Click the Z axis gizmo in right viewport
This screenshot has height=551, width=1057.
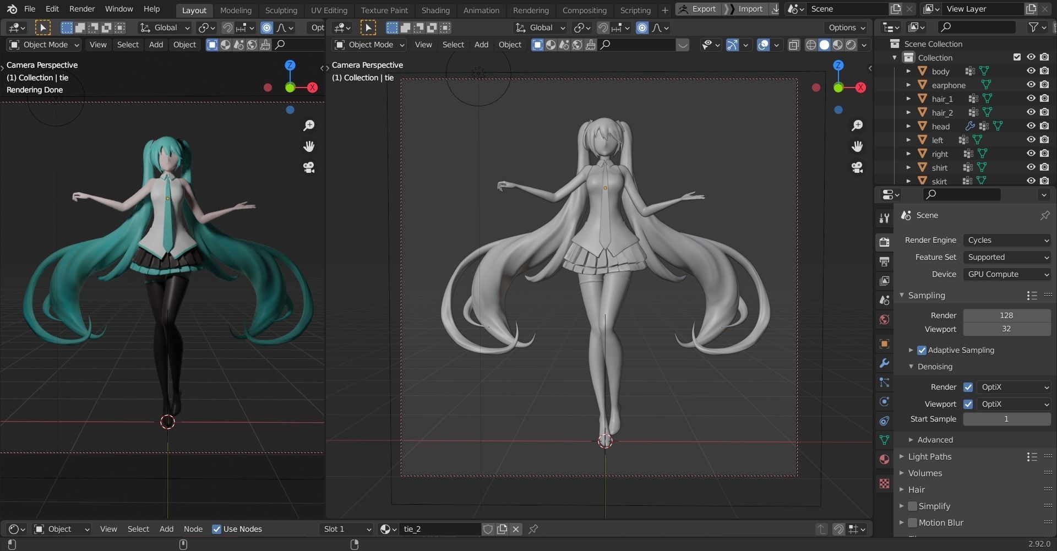[x=838, y=66]
